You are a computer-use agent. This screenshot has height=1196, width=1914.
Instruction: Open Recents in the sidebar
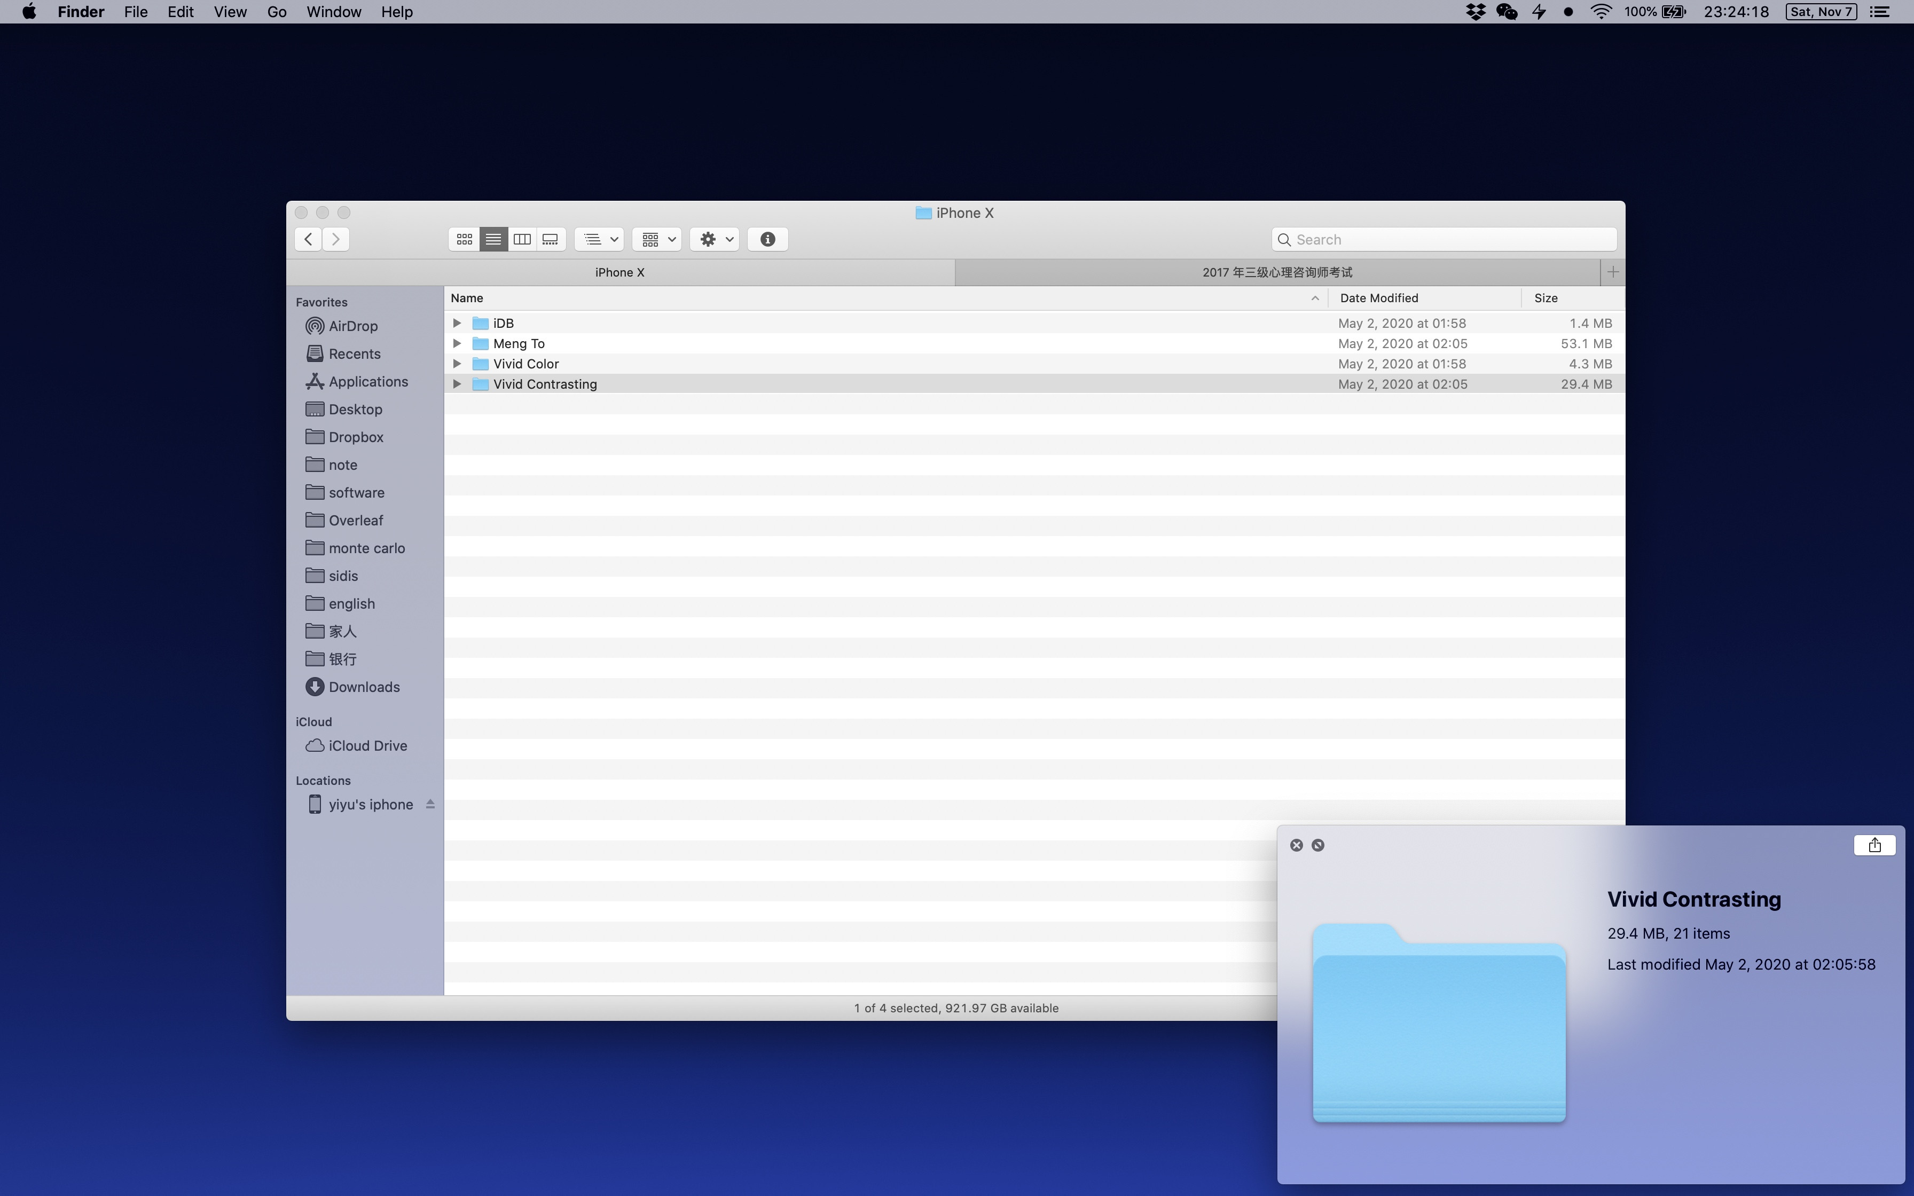point(343,353)
